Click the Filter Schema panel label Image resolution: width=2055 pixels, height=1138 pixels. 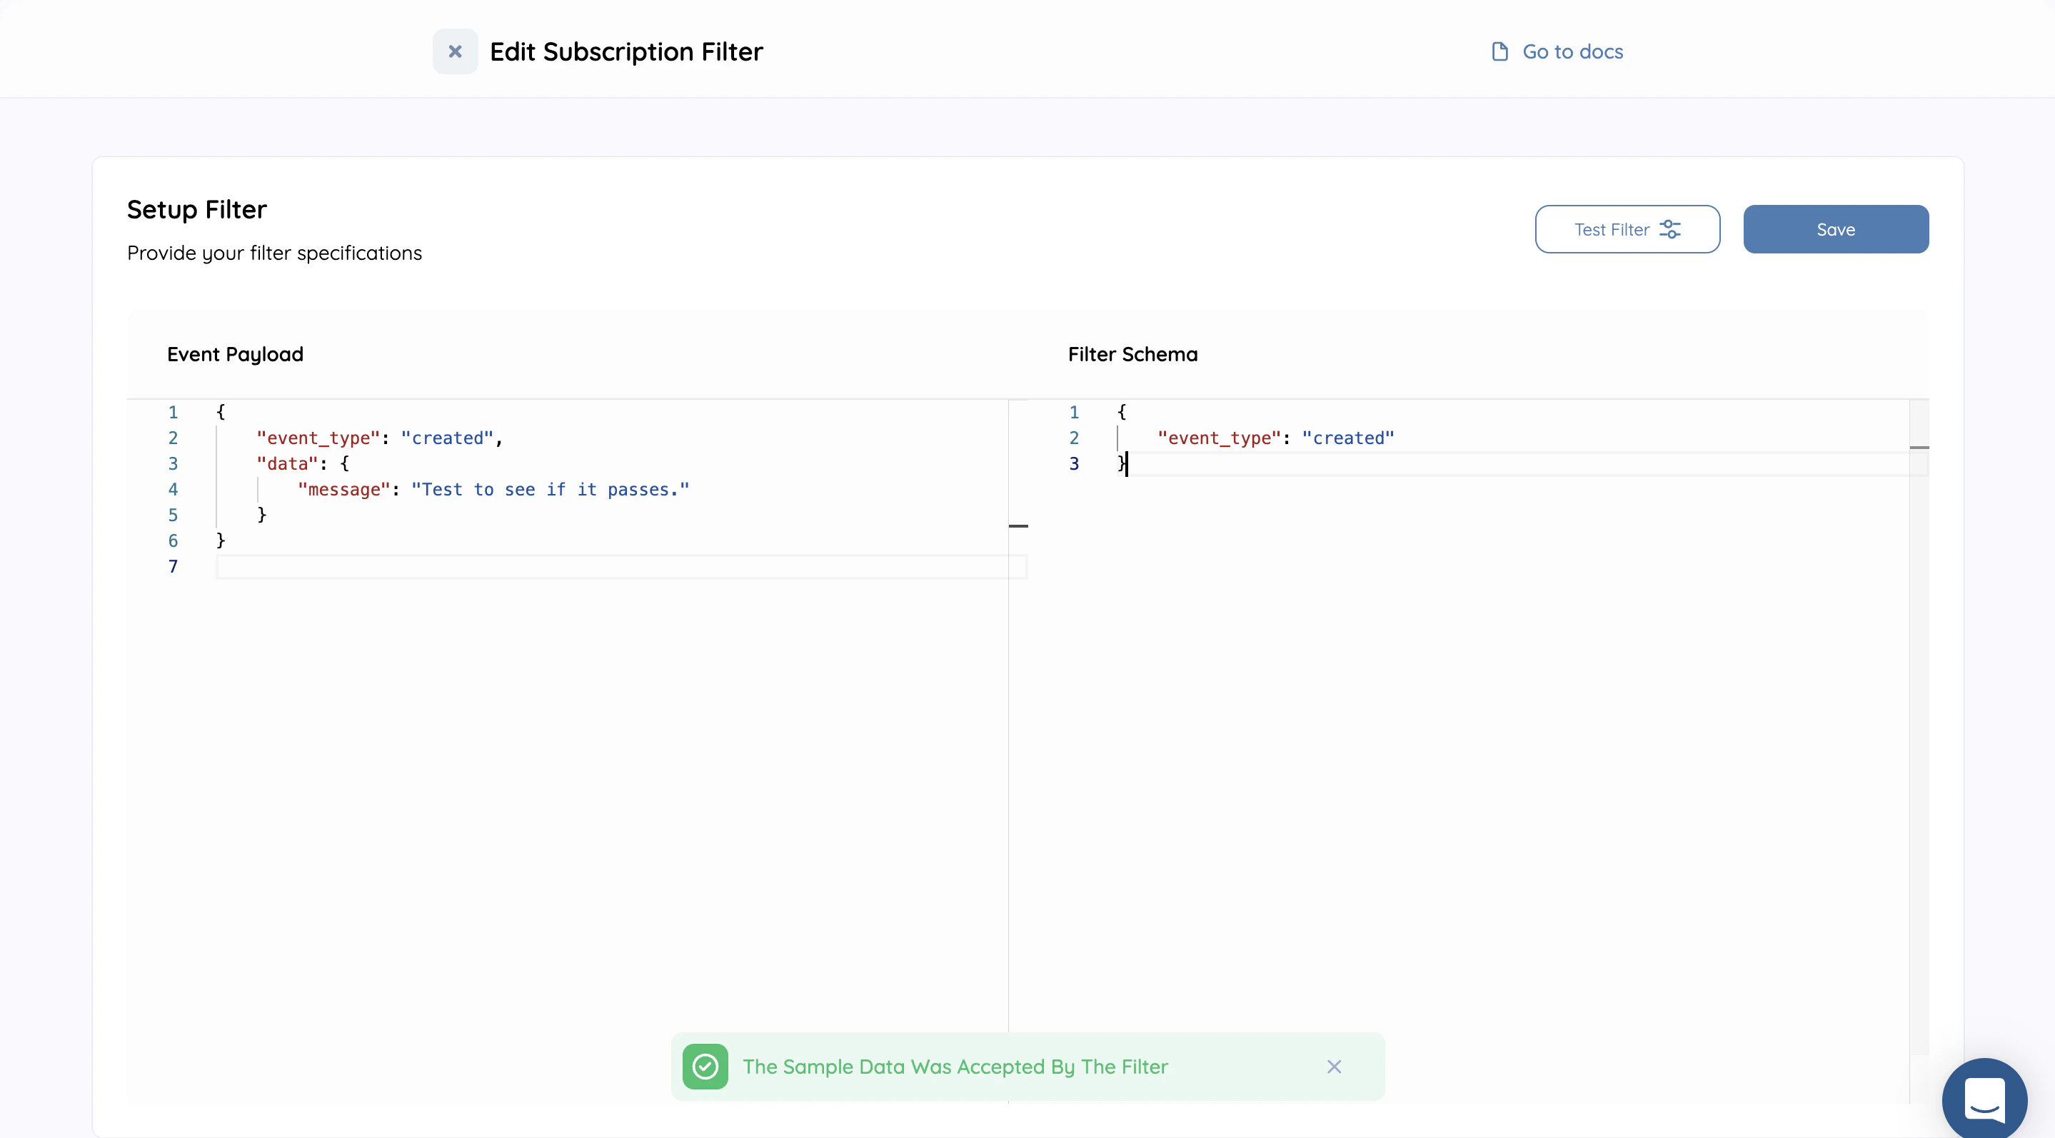pos(1132,353)
